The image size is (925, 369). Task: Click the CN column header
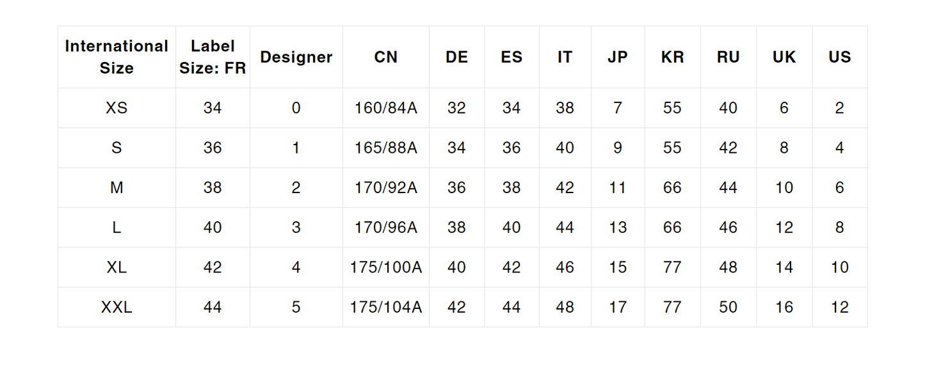[385, 57]
